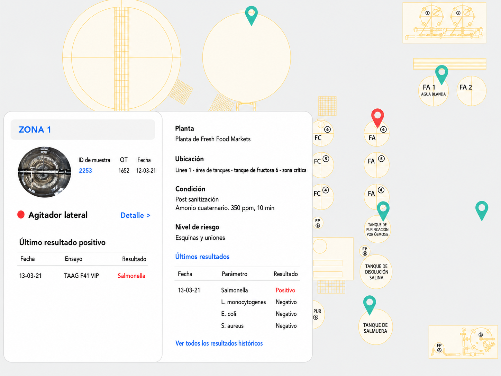Click the red status dot beside Agitador lateral
The image size is (501, 376).
21,215
